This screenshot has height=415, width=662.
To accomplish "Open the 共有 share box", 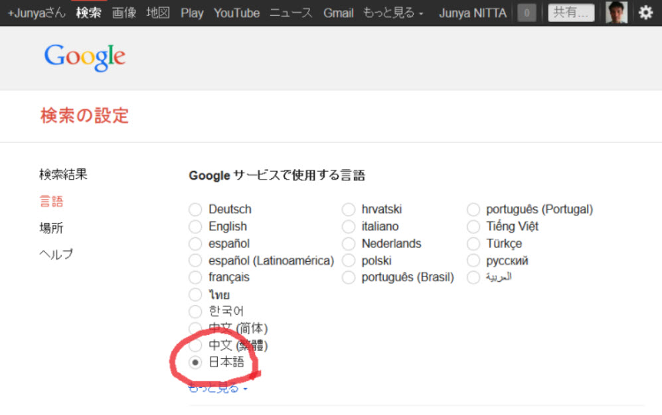I will (570, 13).
